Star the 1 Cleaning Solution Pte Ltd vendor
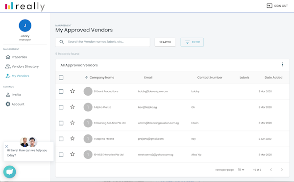Screen dimensions: 294x182 [73, 123]
